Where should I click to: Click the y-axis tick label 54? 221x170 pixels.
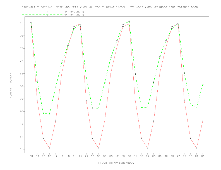coord(21,137)
